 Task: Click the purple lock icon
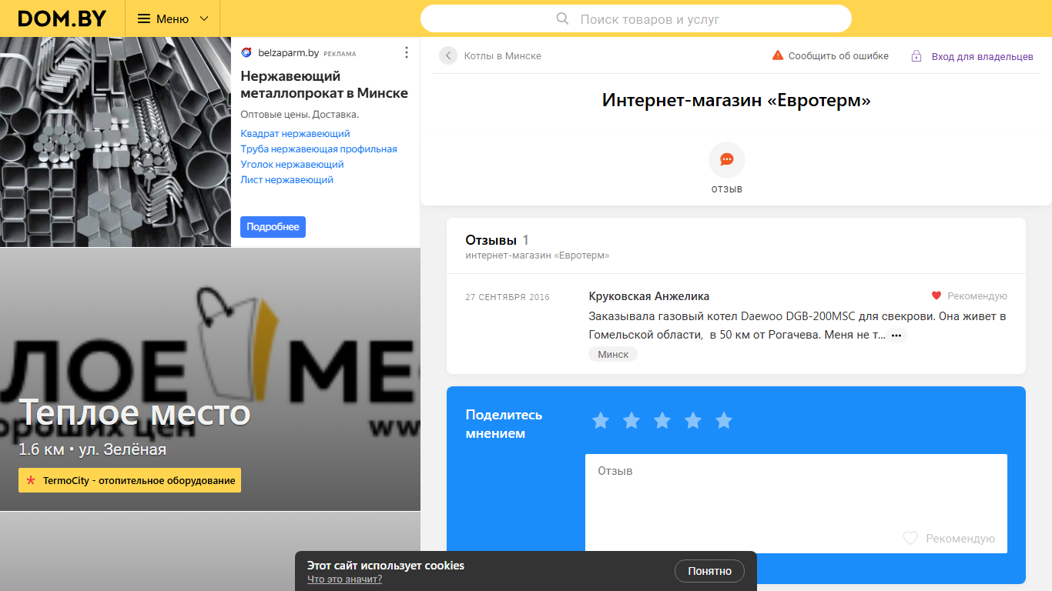916,56
